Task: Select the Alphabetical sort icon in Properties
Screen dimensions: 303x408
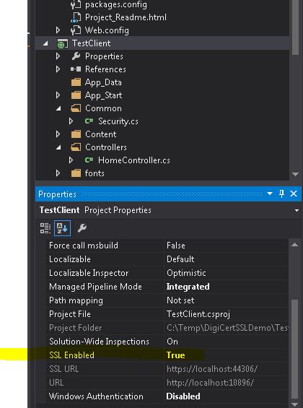Action: point(62,228)
